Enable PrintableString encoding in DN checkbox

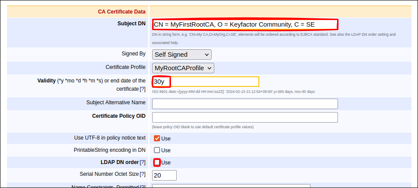pos(157,150)
